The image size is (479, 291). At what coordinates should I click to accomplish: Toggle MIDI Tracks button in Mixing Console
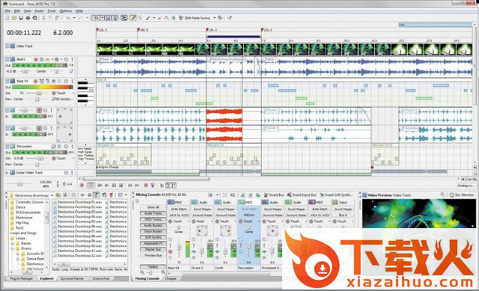pos(153,219)
